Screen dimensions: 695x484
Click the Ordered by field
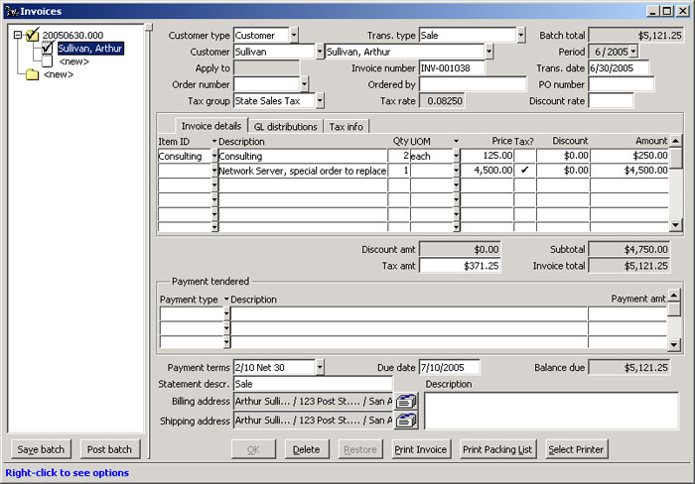pyautogui.click(x=473, y=84)
